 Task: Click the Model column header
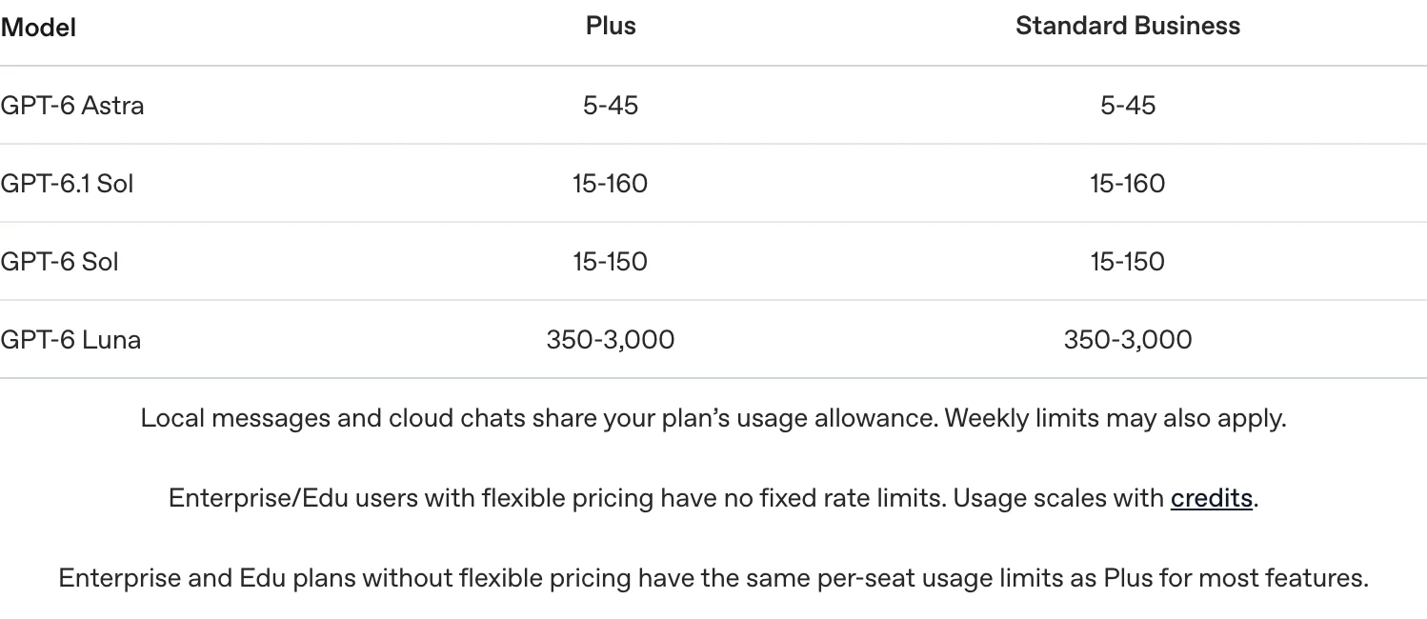pos(38,28)
